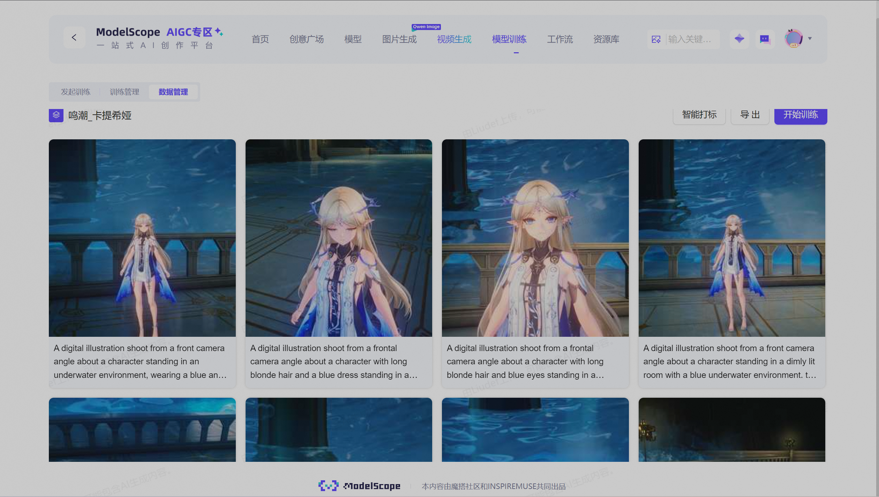Switch to the 训练管理 tab

(x=125, y=92)
